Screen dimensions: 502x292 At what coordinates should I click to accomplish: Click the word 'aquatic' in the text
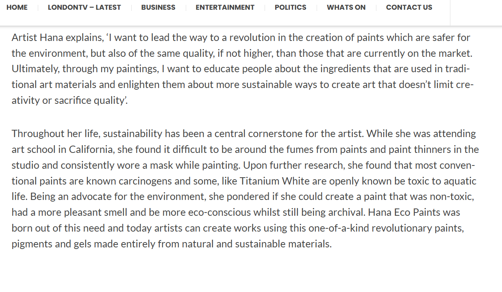[x=460, y=181]
